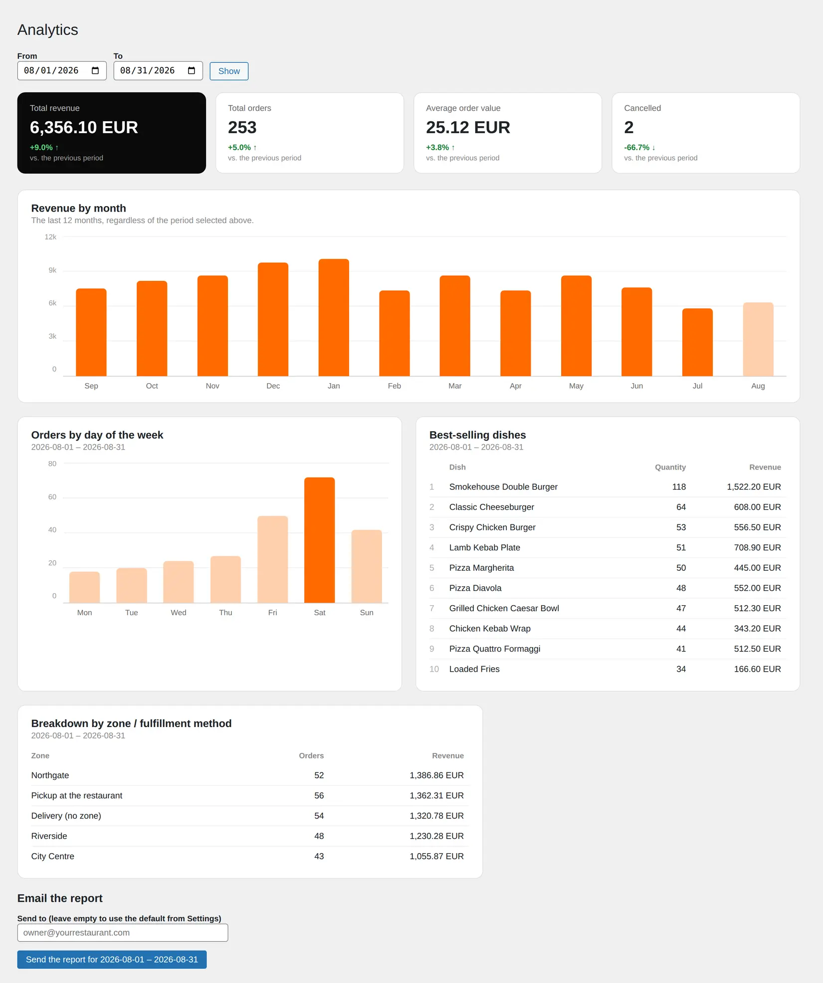Click the City Centre zone name

(x=52, y=856)
